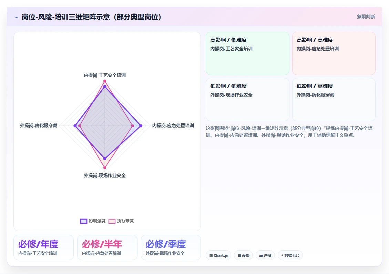Open the 必修/年度 stat card
Screen dimensions: 389x274
pos(44,247)
